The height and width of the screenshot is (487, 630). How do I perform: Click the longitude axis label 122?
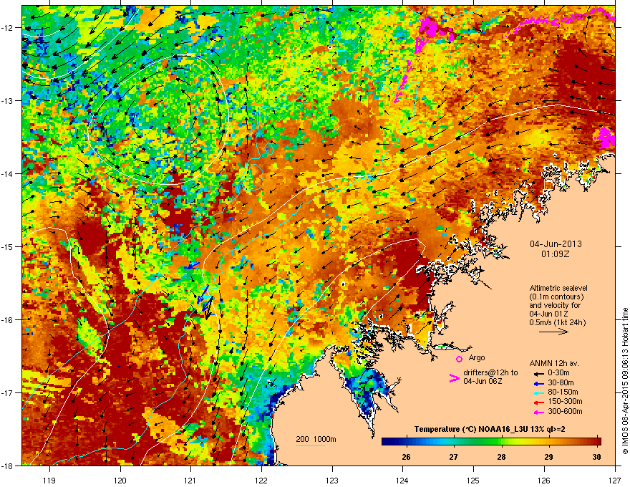point(261,480)
